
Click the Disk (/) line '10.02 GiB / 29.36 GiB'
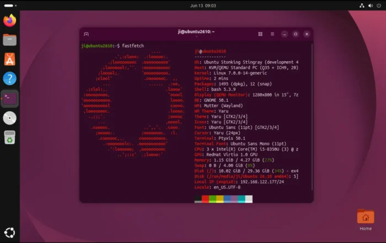[x=246, y=171]
